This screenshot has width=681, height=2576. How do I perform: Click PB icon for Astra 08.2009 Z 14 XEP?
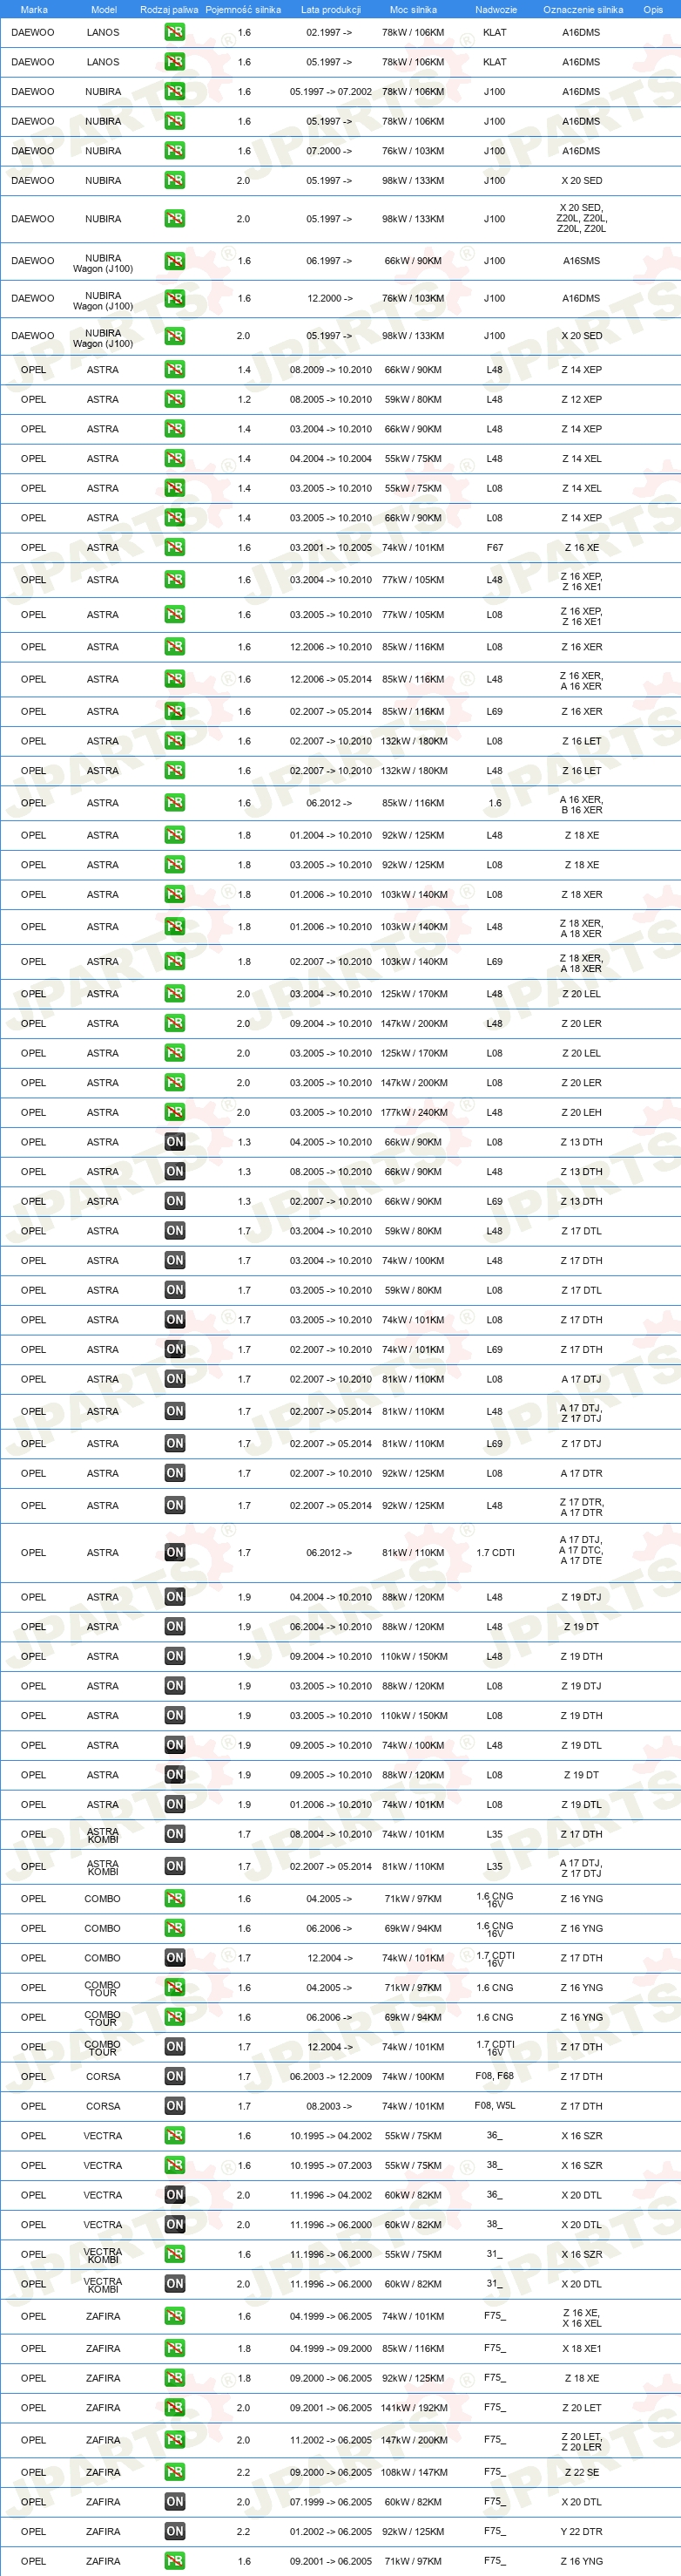(x=175, y=370)
